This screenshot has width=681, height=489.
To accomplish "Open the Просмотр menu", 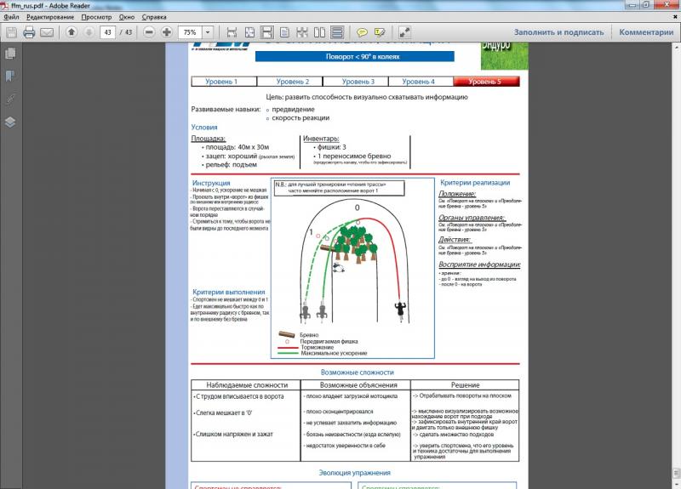I will 96,17.
